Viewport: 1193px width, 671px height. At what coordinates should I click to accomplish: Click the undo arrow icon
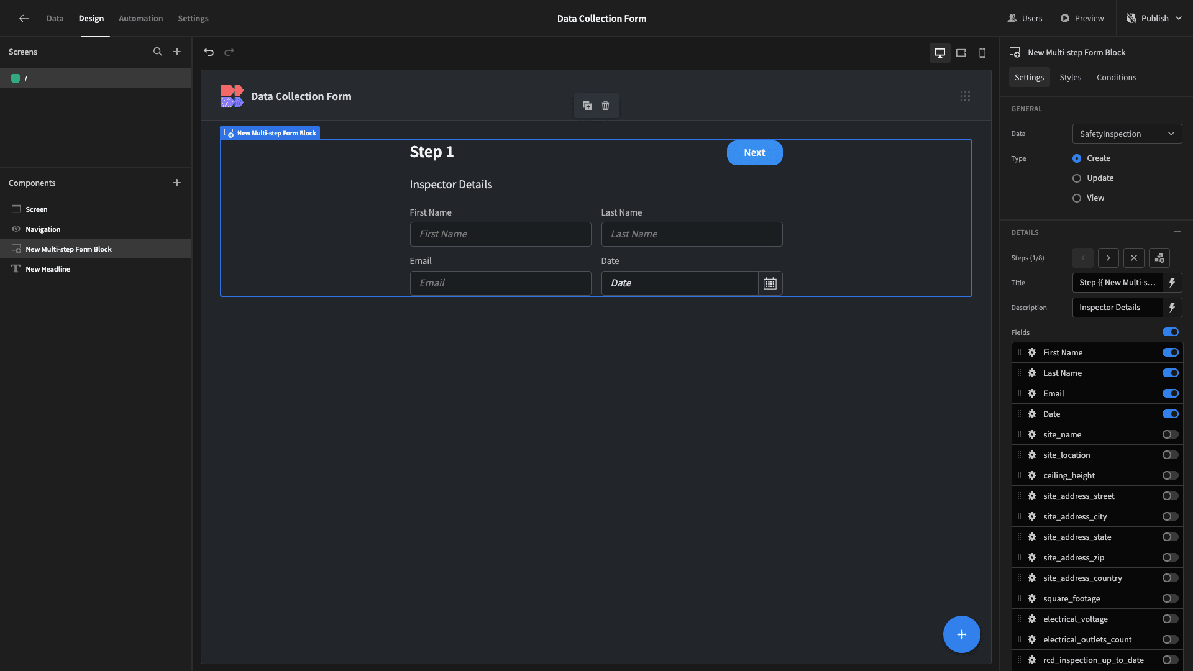pos(209,52)
